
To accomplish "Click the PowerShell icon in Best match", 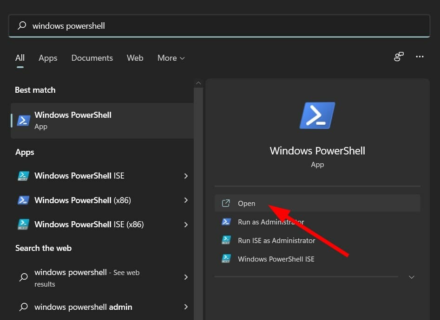I will click(23, 120).
